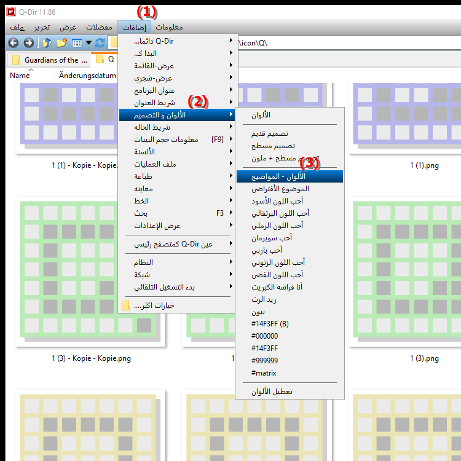Open the الألسنة submenu
This screenshot has width=461, height=461.
click(x=176, y=152)
